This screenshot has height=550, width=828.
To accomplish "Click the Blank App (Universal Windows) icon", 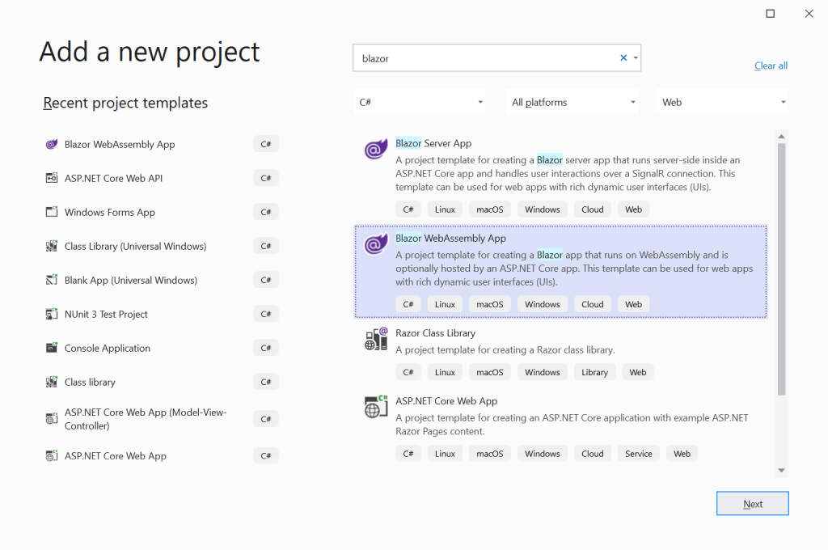I will 52,279.
